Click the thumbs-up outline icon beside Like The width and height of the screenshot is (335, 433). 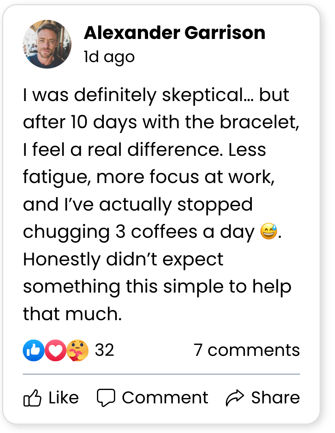[32, 398]
